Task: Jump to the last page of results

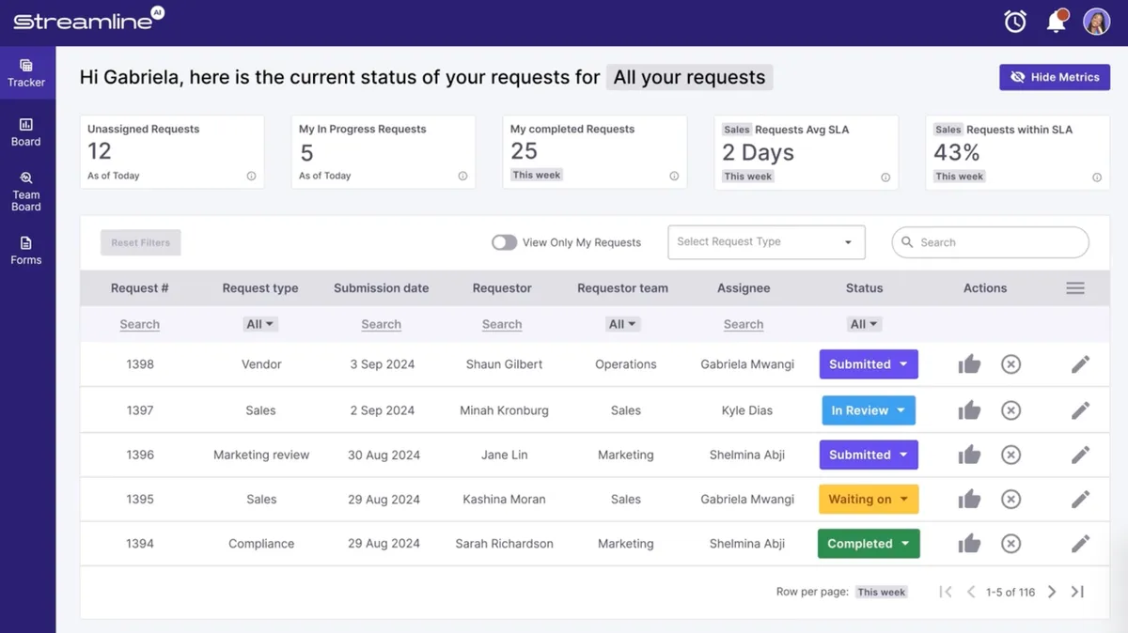Action: (x=1078, y=592)
